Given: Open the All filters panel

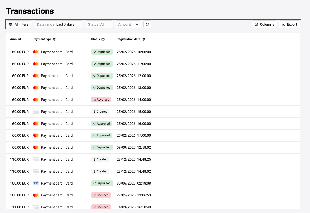Looking at the screenshot, I should tap(19, 24).
